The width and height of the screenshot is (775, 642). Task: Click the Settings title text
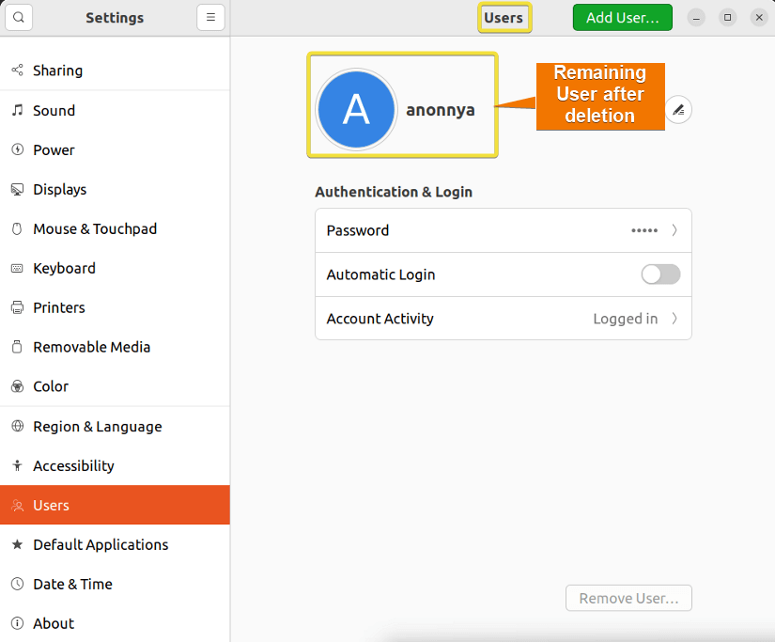tap(115, 18)
